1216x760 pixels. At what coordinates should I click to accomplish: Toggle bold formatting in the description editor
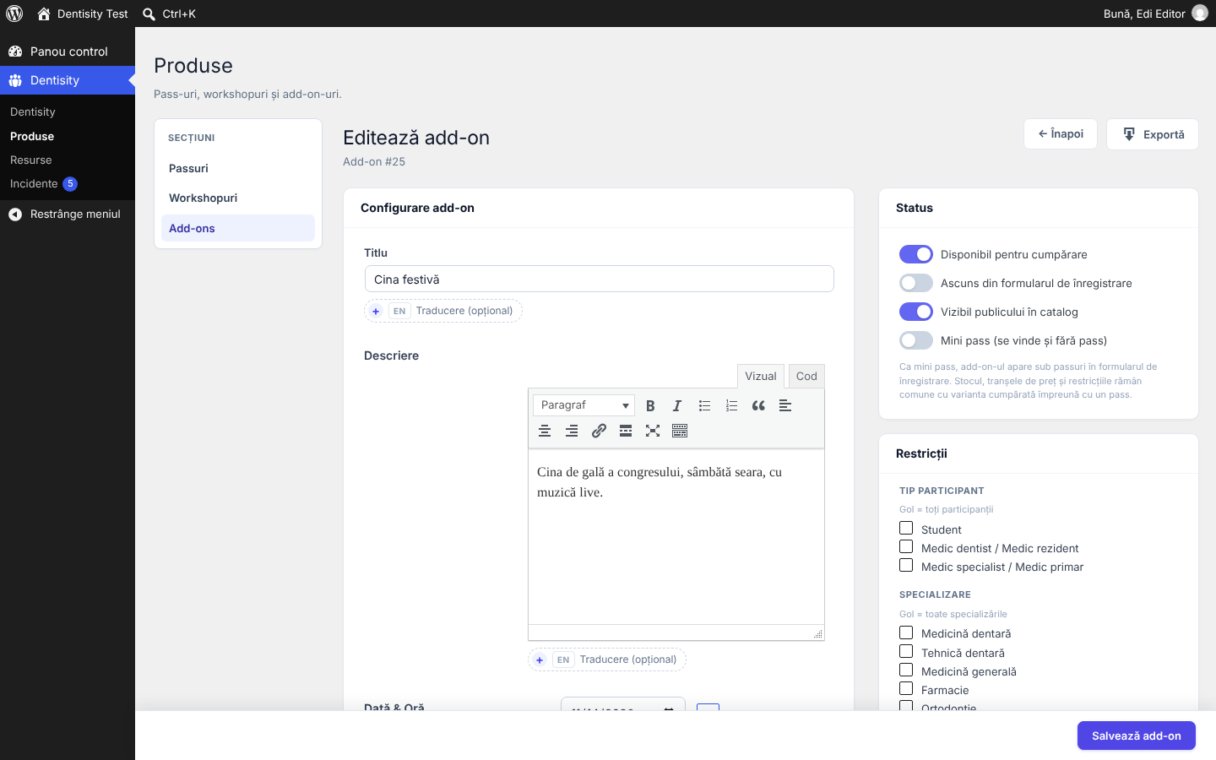pos(650,405)
